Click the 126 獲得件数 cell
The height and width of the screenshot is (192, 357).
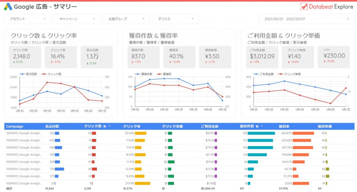[245, 155]
